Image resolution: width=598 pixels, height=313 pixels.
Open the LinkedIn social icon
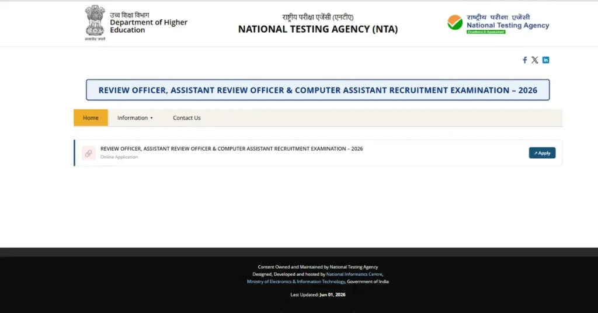pos(546,60)
